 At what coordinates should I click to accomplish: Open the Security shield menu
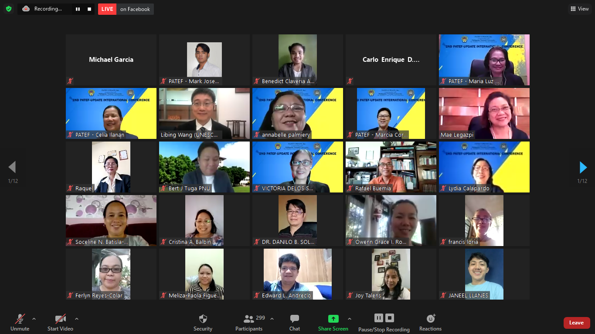[x=203, y=323]
